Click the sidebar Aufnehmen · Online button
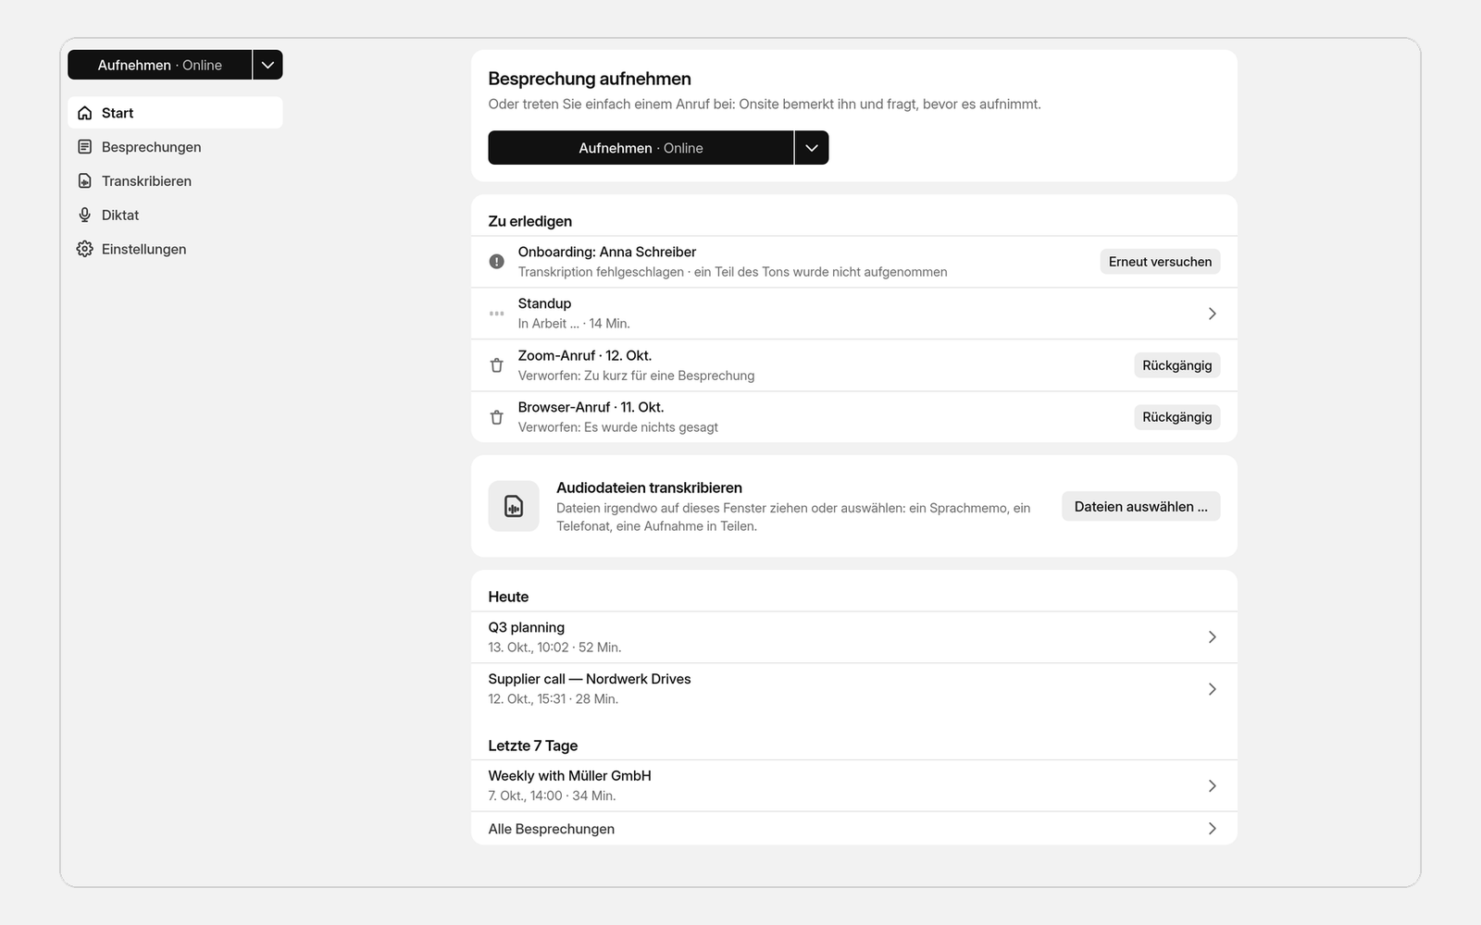 coord(159,65)
